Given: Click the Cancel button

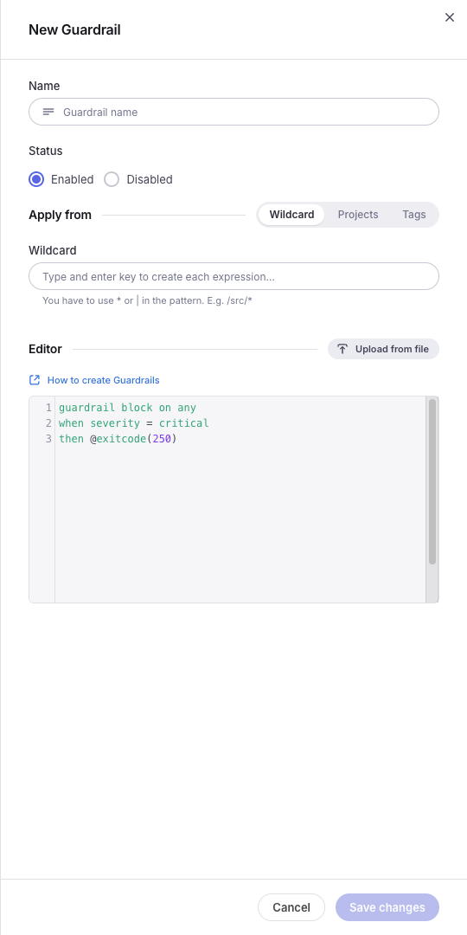Looking at the screenshot, I should (291, 907).
